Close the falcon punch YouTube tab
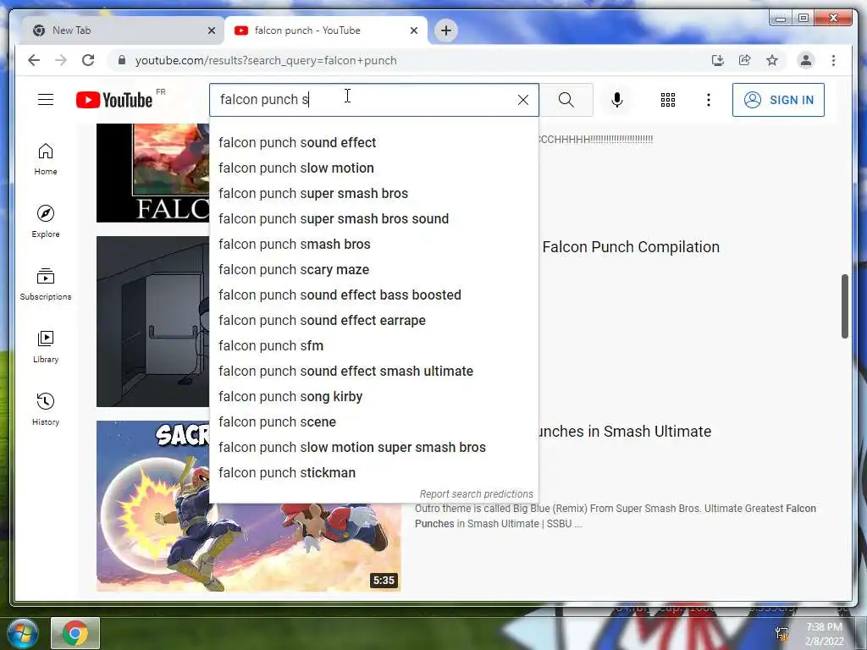 click(413, 31)
